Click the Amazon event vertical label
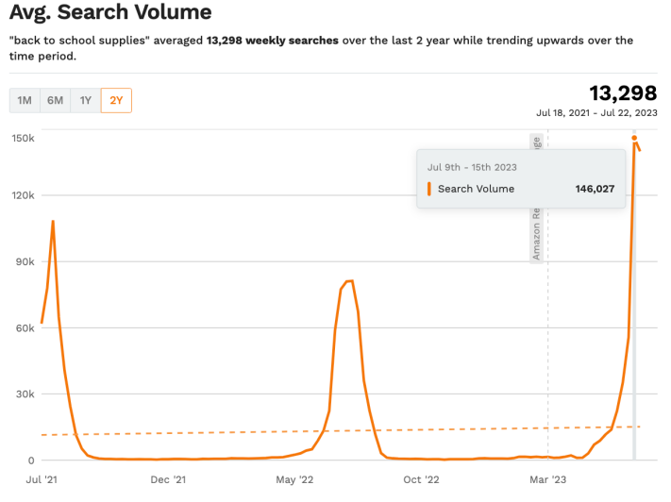The image size is (671, 502). tap(536, 200)
